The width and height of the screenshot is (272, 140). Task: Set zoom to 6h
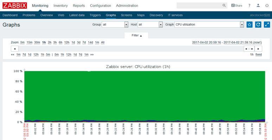(x=61, y=42)
